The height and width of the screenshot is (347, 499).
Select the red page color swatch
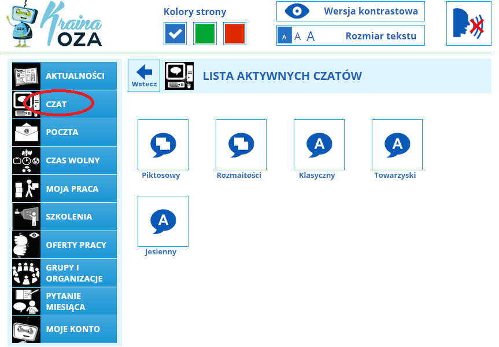pos(235,34)
